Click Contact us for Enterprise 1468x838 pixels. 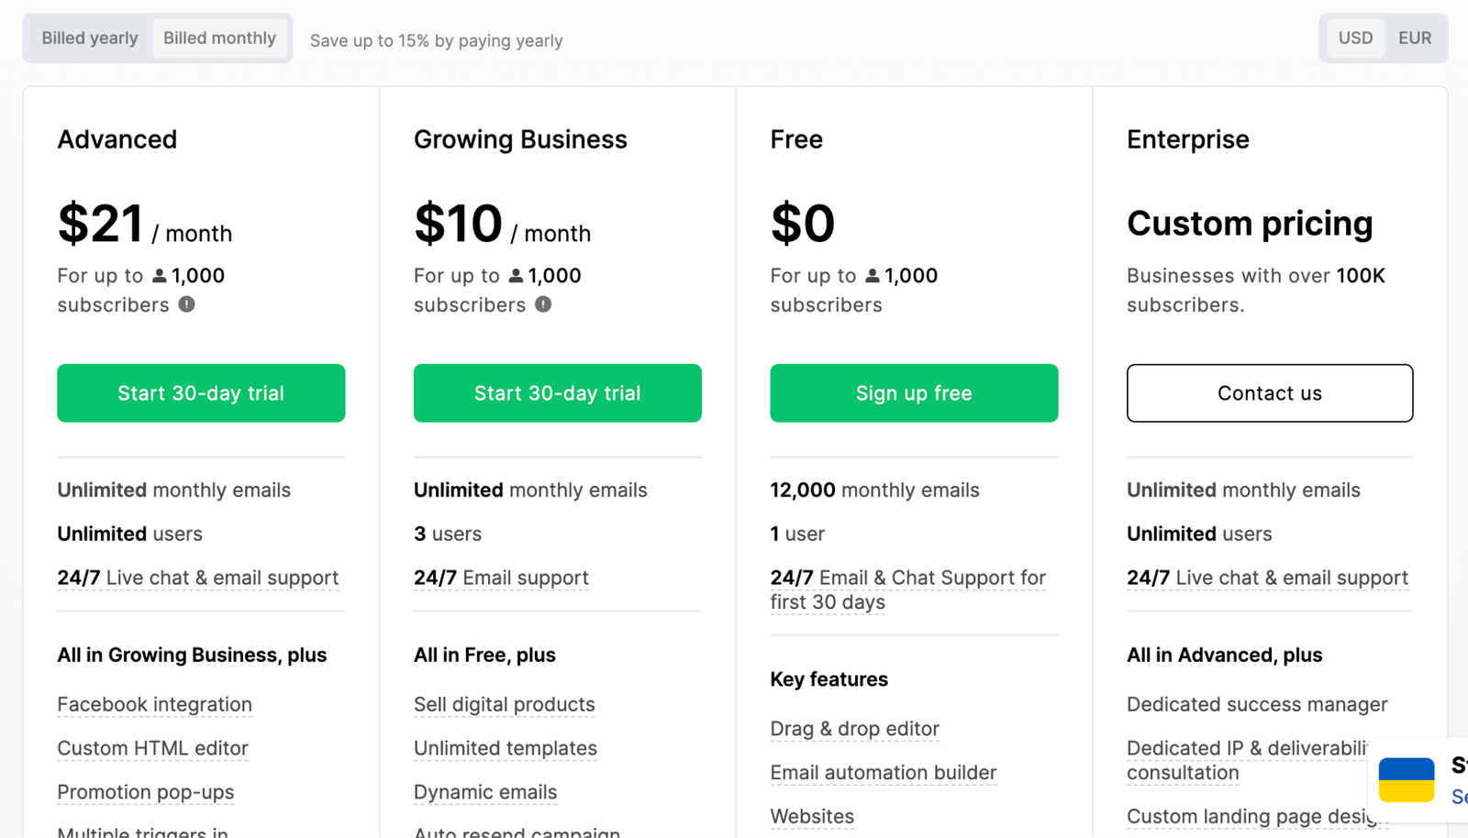point(1270,393)
